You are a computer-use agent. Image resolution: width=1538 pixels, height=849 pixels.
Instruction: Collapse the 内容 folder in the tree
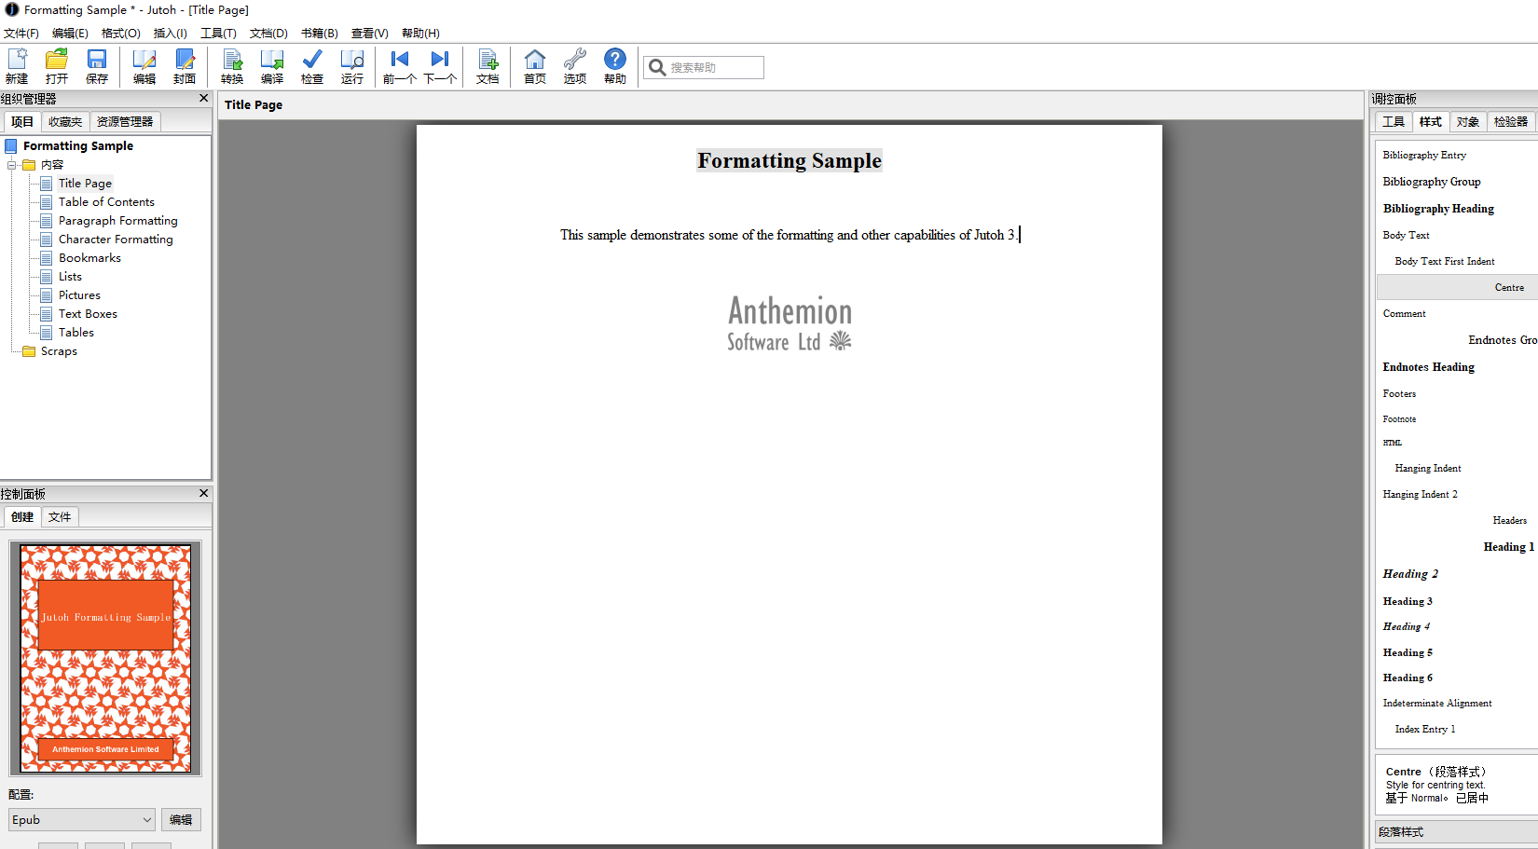[12, 165]
